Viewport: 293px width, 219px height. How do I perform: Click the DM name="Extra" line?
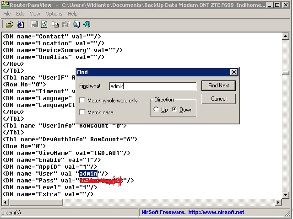pyautogui.click(x=48, y=194)
